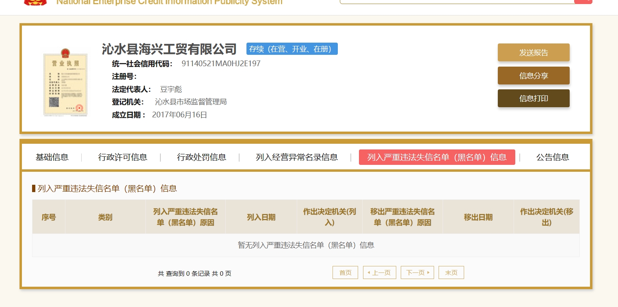Jump to last page with 末页
The width and height of the screenshot is (618, 307).
coord(451,272)
